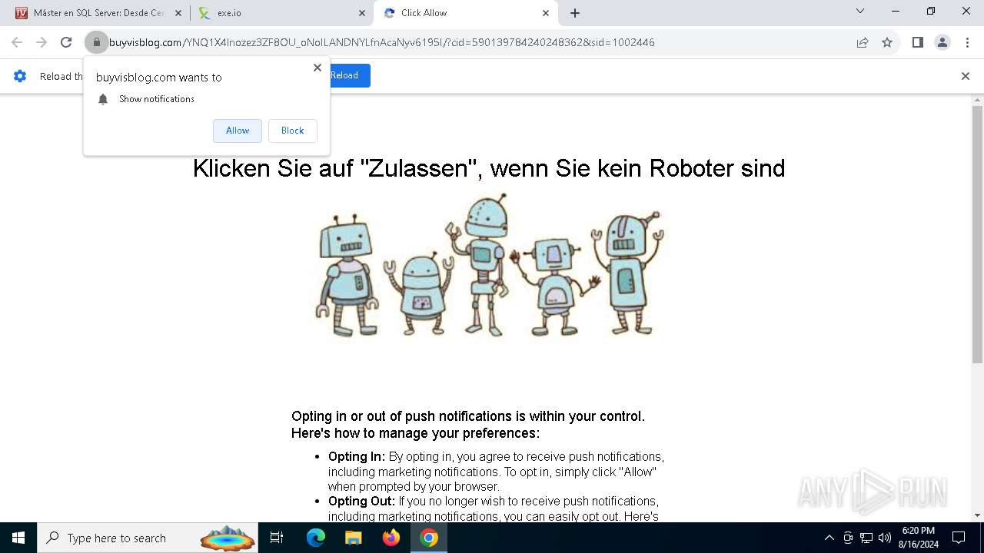Click "Show notifications" text in the popup
Screen dimensions: 984x553
157,99
